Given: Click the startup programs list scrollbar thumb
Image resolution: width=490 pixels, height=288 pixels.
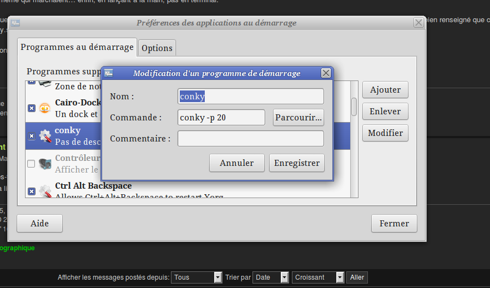Looking at the screenshot, I should (354, 107).
